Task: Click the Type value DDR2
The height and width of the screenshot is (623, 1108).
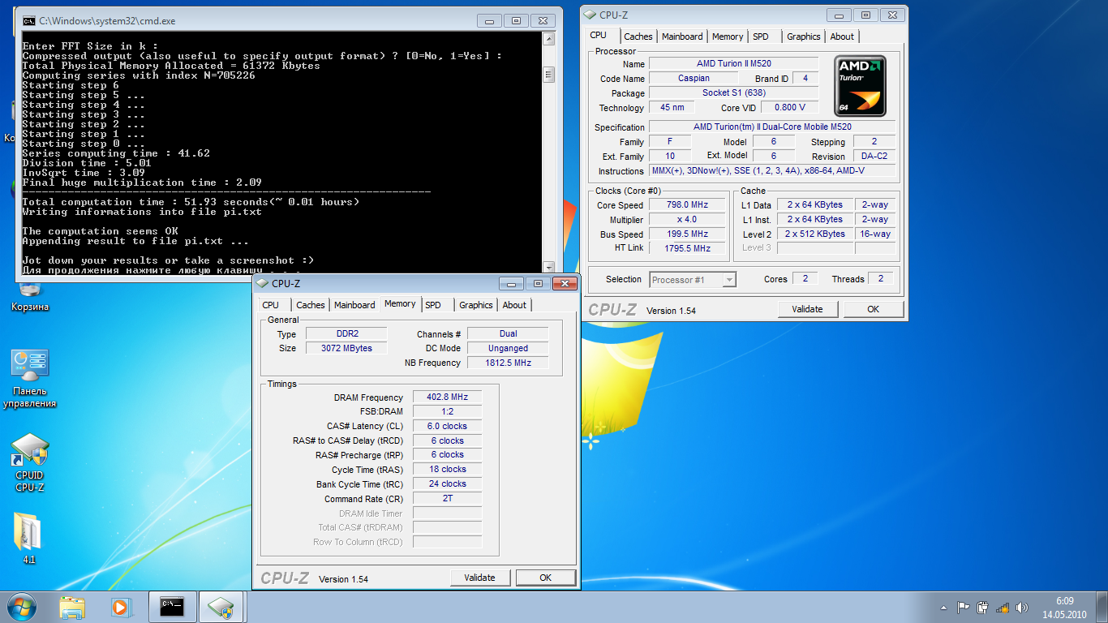Action: 347,333
